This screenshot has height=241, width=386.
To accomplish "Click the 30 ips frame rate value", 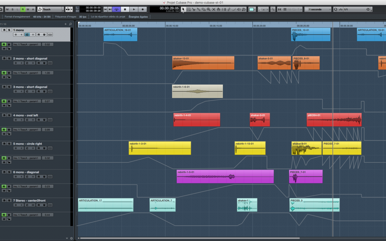I will (83, 17).
